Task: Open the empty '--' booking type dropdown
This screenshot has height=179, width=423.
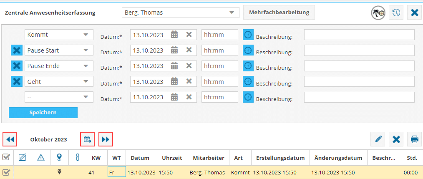Action: pos(59,97)
